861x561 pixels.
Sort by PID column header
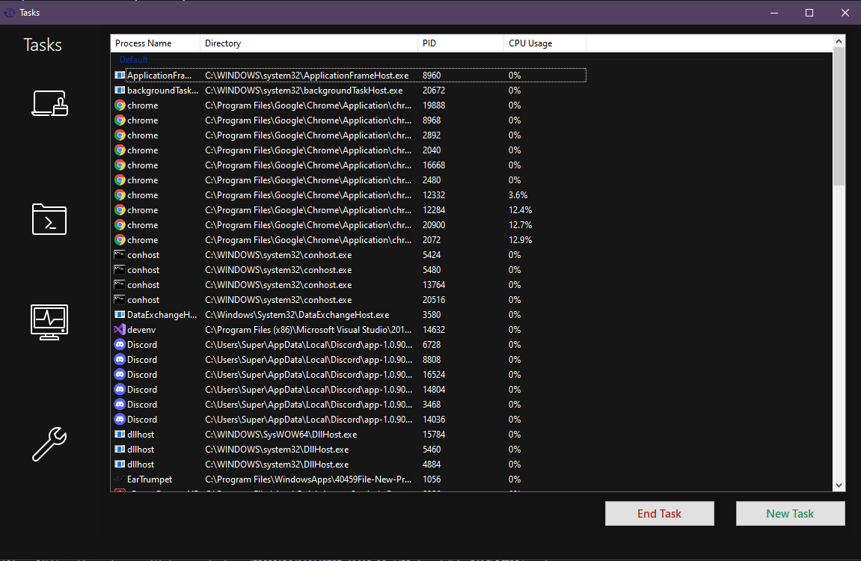pos(462,43)
